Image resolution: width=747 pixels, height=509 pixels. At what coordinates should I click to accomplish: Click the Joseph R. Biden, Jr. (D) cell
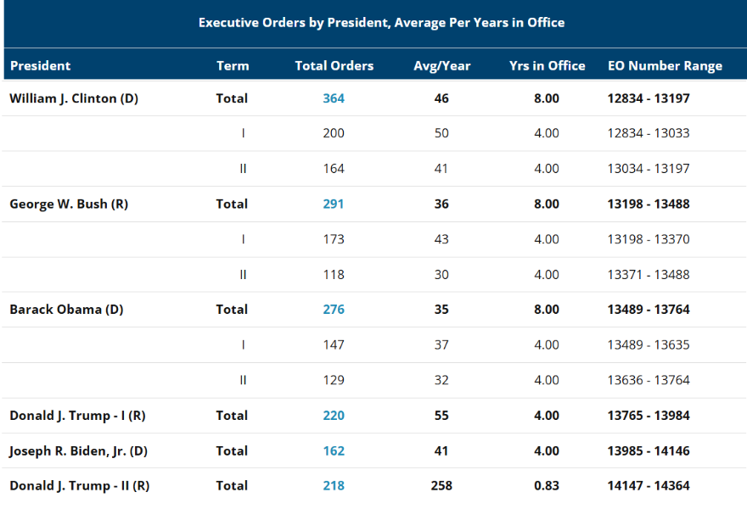[78, 451]
